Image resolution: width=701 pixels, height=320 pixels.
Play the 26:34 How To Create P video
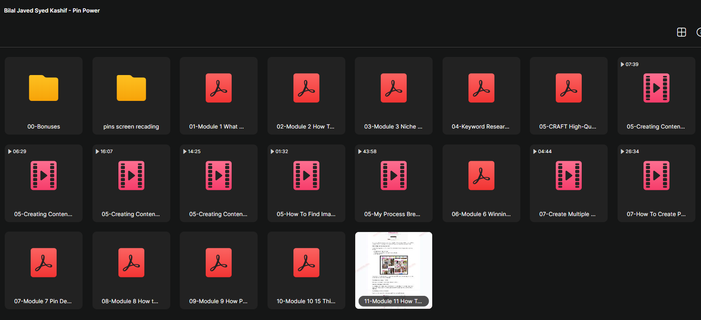656,183
